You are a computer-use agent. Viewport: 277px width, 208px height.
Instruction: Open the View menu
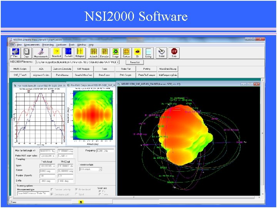coord(19,45)
